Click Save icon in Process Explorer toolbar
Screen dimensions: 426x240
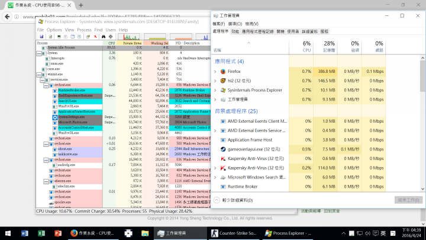tap(41, 37)
